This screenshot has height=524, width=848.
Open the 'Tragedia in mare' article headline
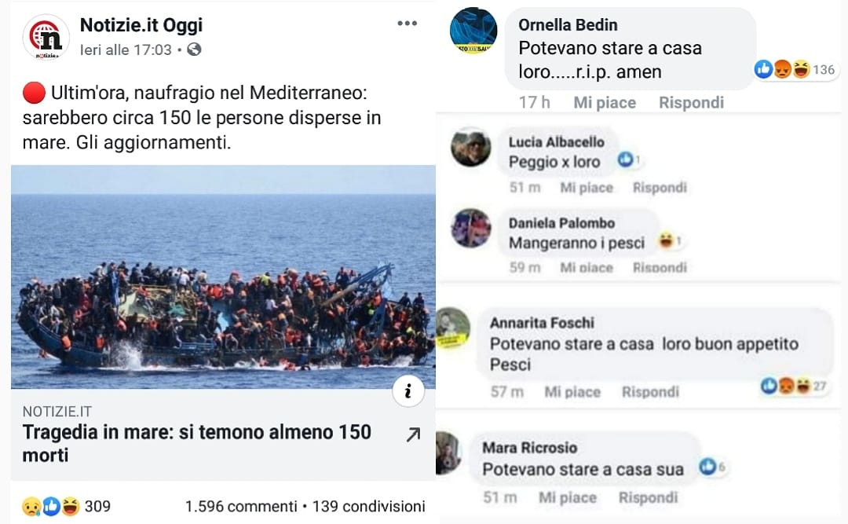[196, 443]
